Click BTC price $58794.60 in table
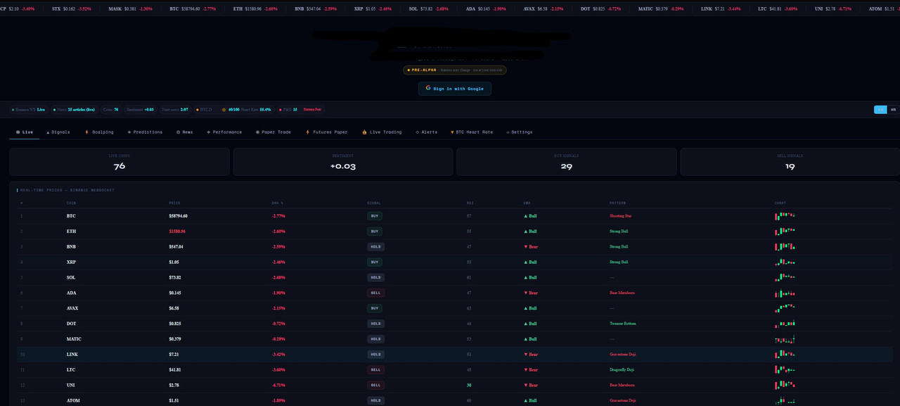 [178, 216]
